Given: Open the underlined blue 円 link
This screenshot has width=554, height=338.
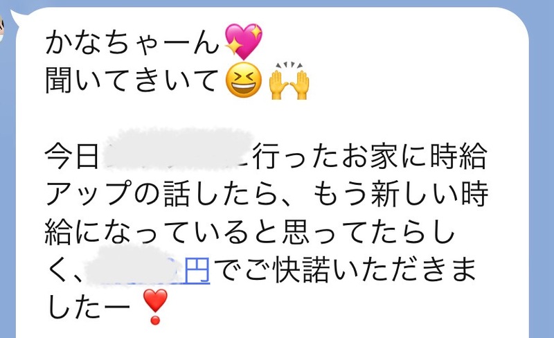Looking at the screenshot, I should pyautogui.click(x=197, y=271).
